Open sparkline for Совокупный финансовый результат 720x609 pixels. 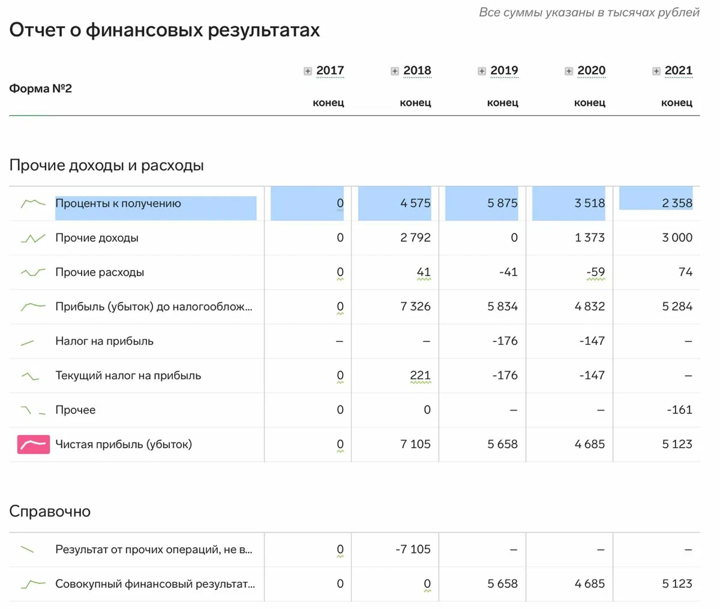(x=33, y=584)
